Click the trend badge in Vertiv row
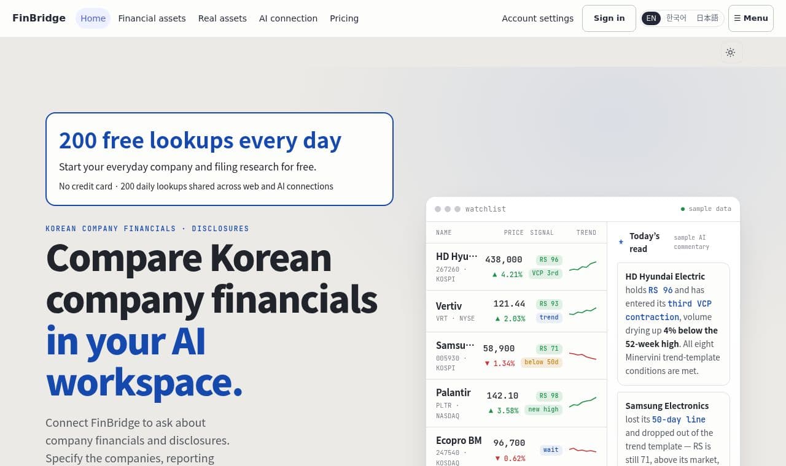The width and height of the screenshot is (786, 466). tap(549, 317)
